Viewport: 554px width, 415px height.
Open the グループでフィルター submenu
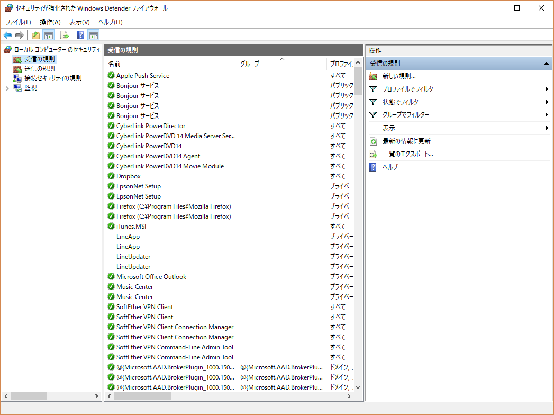pyautogui.click(x=459, y=114)
